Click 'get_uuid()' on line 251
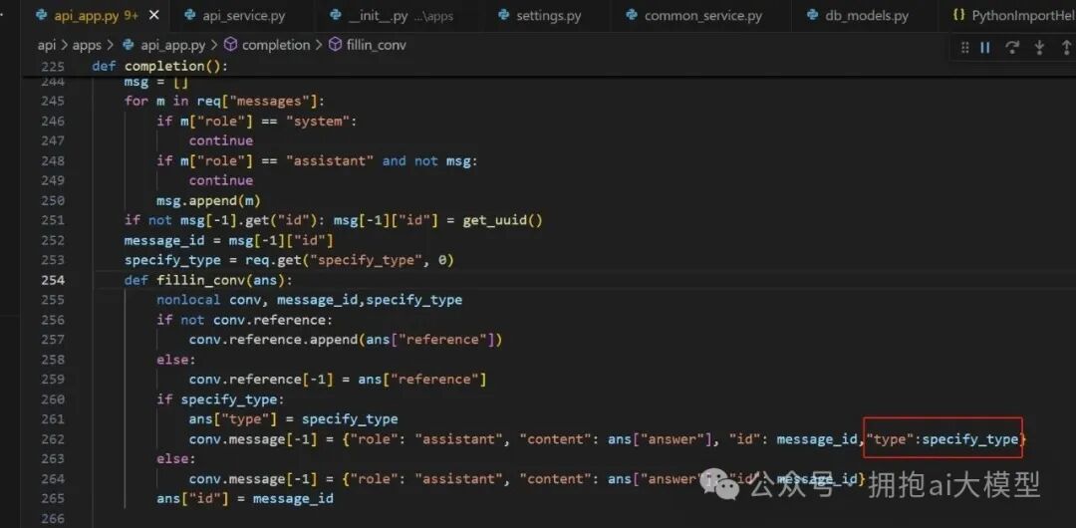The width and height of the screenshot is (1076, 528). (x=501, y=220)
